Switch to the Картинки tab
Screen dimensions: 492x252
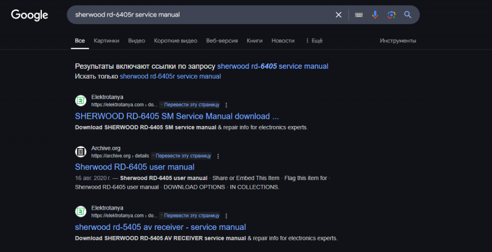pyautogui.click(x=106, y=41)
